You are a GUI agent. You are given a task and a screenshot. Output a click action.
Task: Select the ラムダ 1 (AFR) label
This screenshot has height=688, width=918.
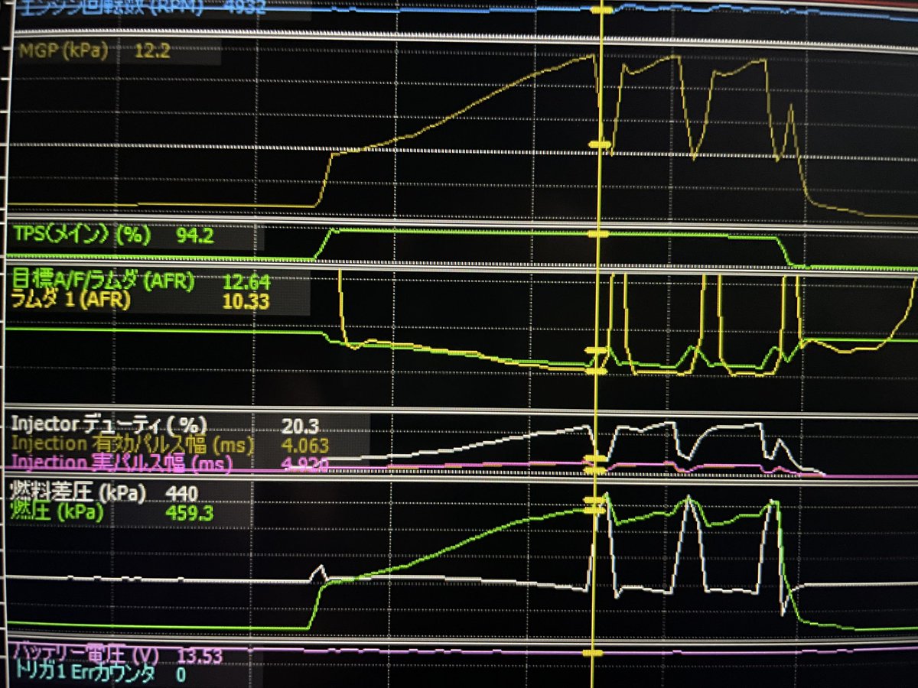(x=70, y=300)
